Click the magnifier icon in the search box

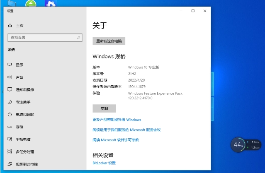tap(79, 38)
